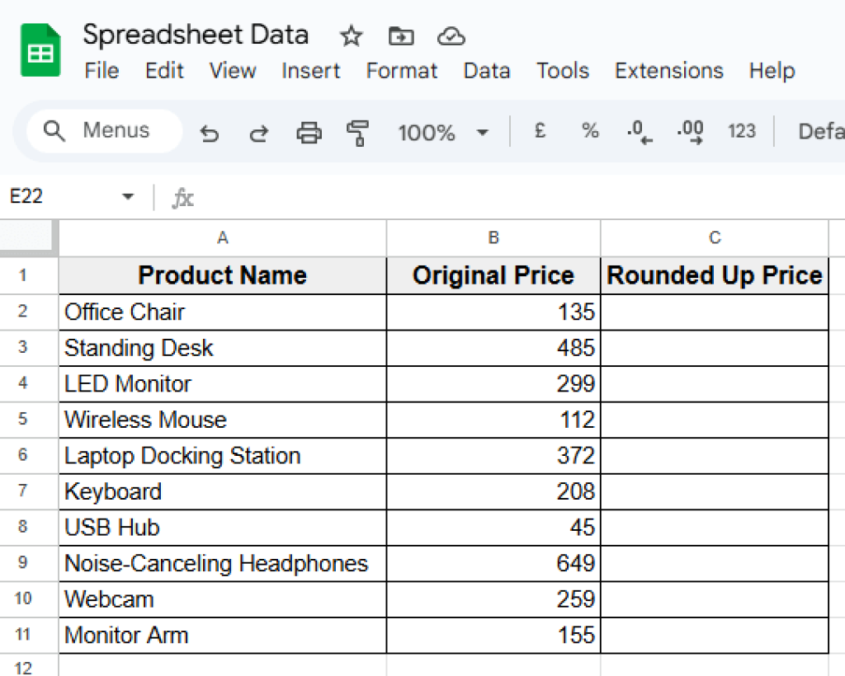Open the zoom level dropdown
The width and height of the screenshot is (845, 676).
click(443, 132)
